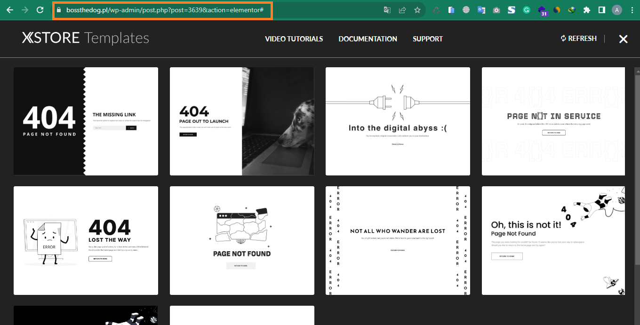
Task: Open DOCUMENTATION link
Action: pos(368,39)
